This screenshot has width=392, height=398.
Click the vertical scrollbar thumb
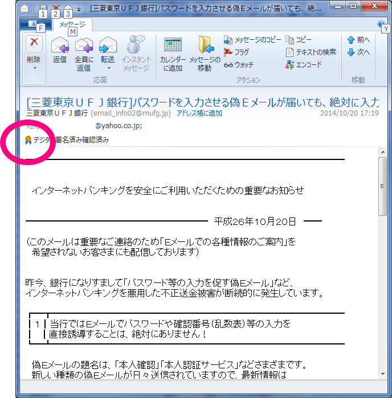383,186
